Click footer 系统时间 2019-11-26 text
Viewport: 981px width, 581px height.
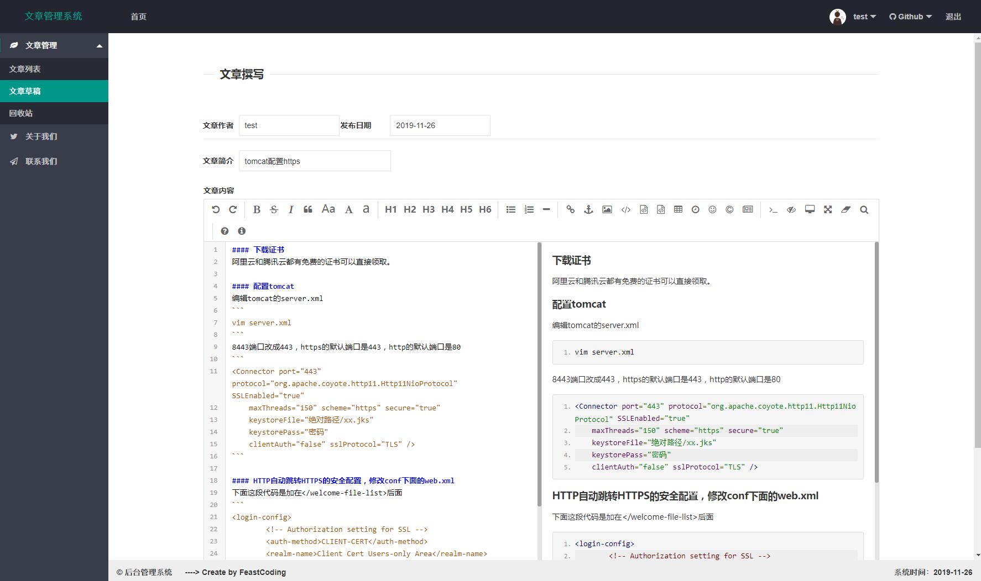click(x=933, y=572)
